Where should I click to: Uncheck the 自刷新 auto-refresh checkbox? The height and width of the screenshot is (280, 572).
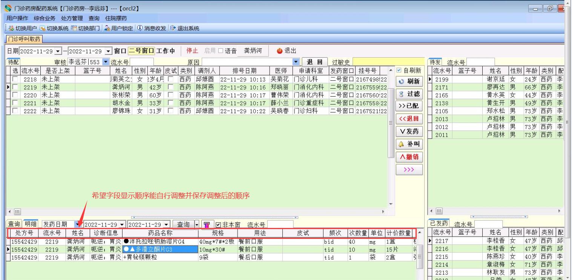[x=399, y=70]
